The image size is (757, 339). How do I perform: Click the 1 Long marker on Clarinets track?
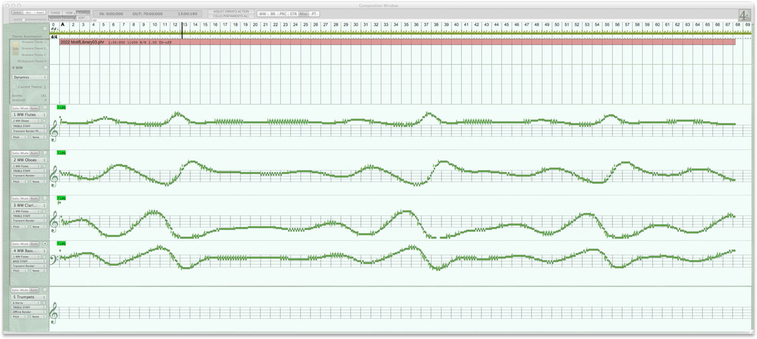click(x=61, y=198)
